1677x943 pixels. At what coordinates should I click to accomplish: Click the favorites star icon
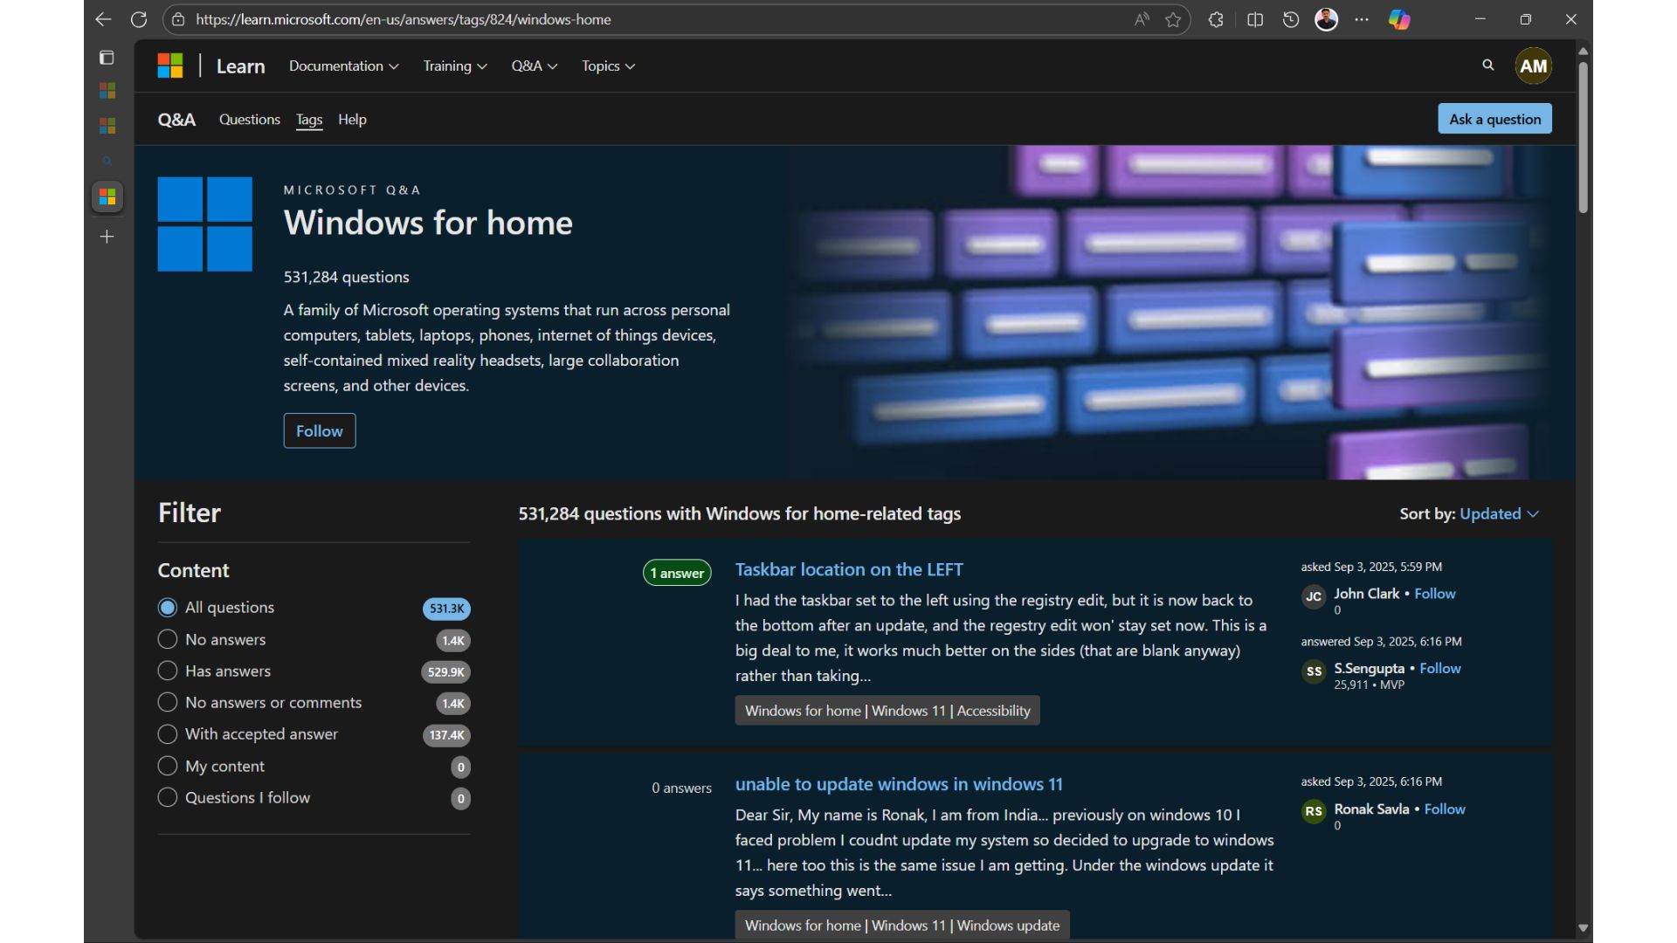(x=1173, y=19)
